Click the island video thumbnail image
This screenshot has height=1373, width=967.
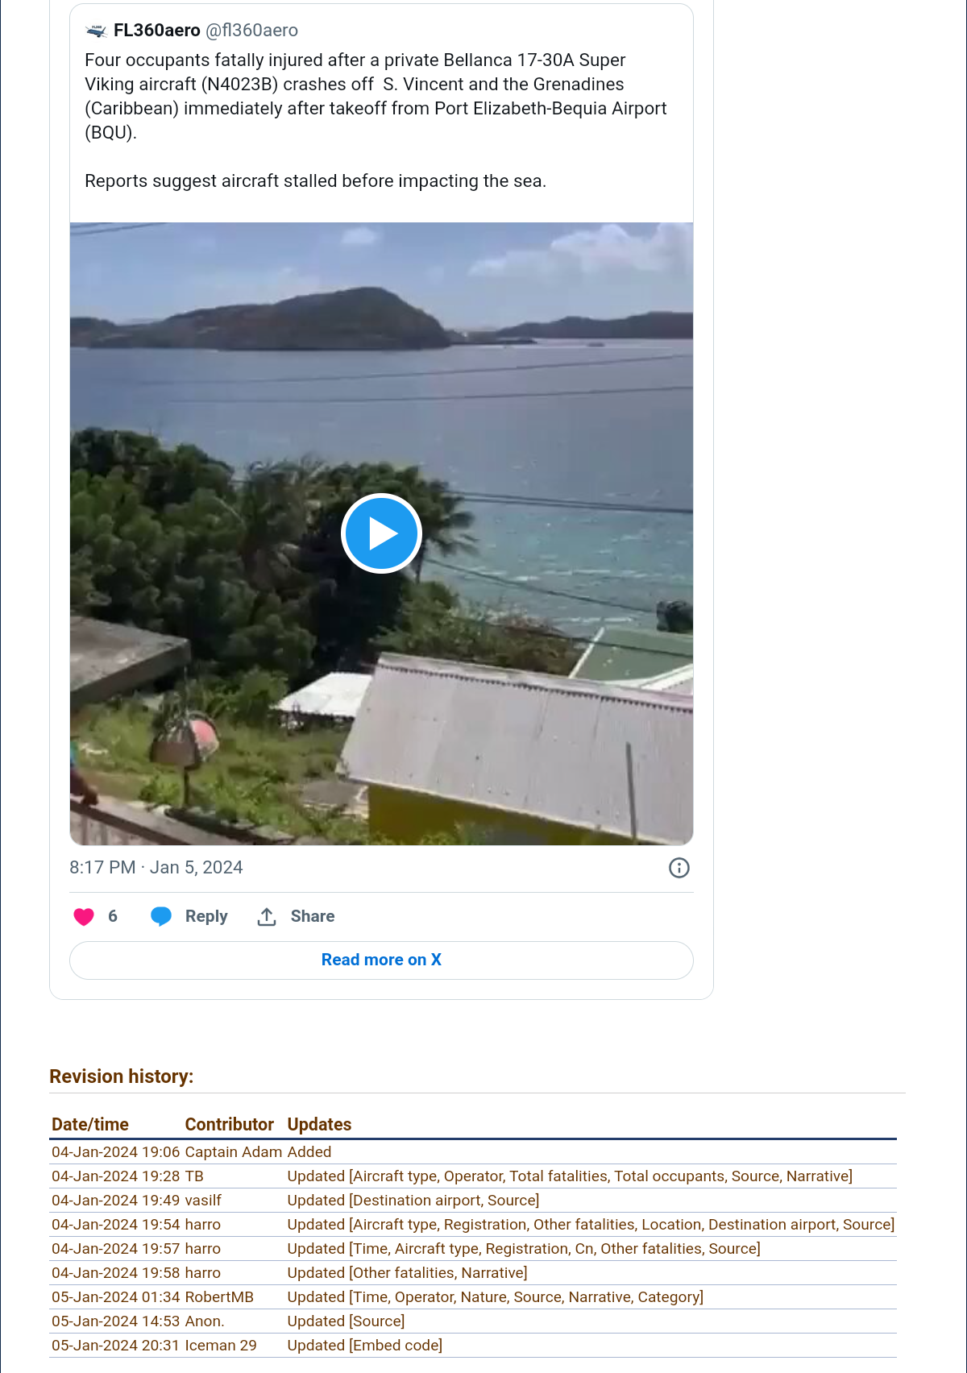[381, 533]
